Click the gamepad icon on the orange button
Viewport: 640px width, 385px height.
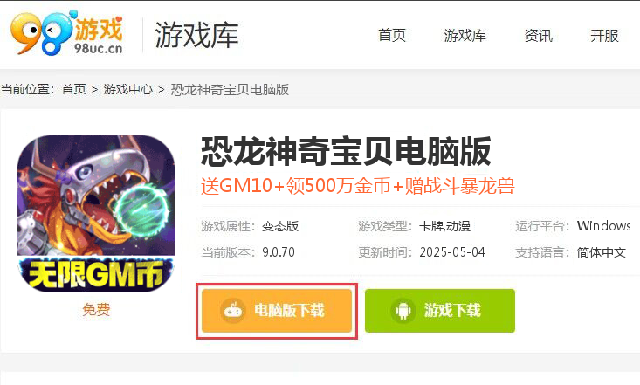233,311
